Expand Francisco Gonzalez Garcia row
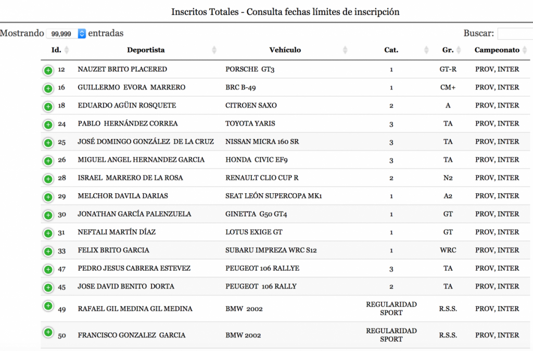The height and width of the screenshot is (351, 533). (x=48, y=332)
